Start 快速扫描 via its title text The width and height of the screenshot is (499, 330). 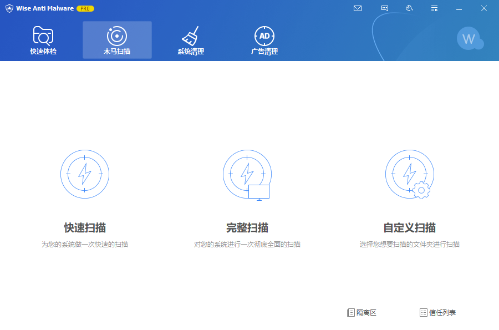pos(85,228)
